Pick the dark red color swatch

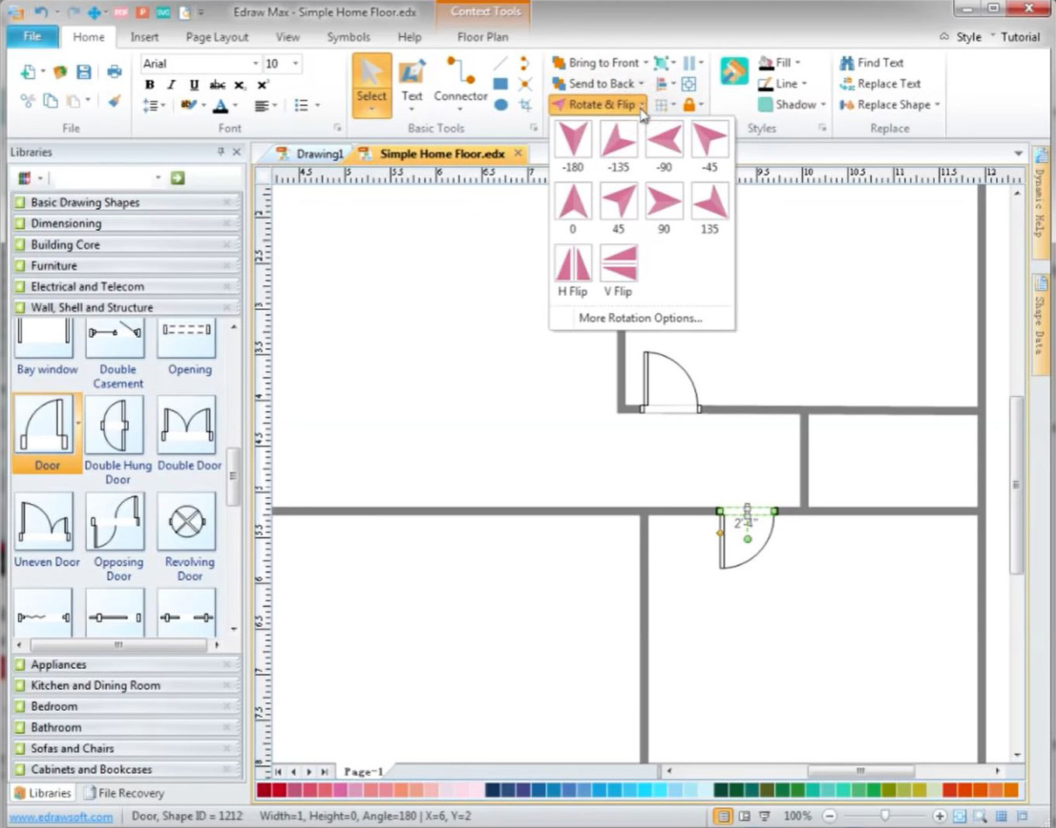264,791
